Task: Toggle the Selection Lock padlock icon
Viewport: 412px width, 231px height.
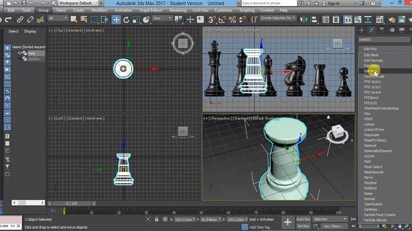Action: pos(156,219)
